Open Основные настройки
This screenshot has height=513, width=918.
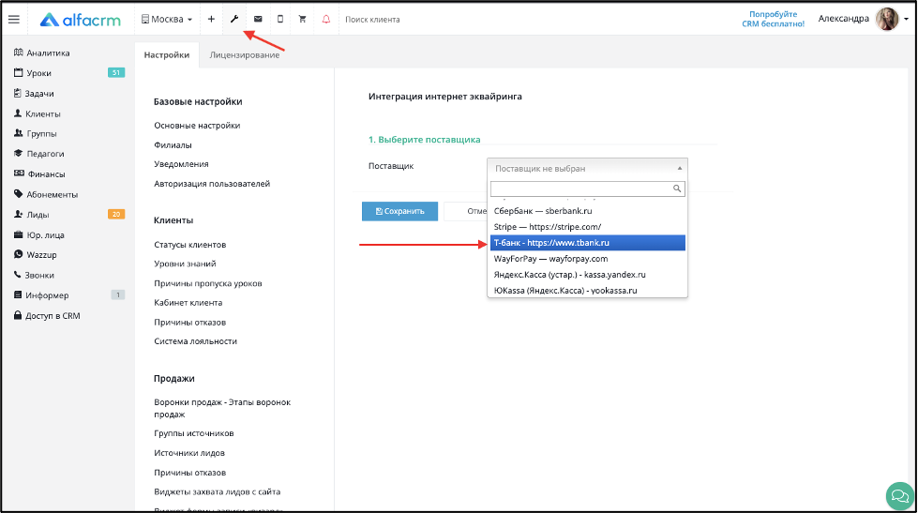pos(197,126)
